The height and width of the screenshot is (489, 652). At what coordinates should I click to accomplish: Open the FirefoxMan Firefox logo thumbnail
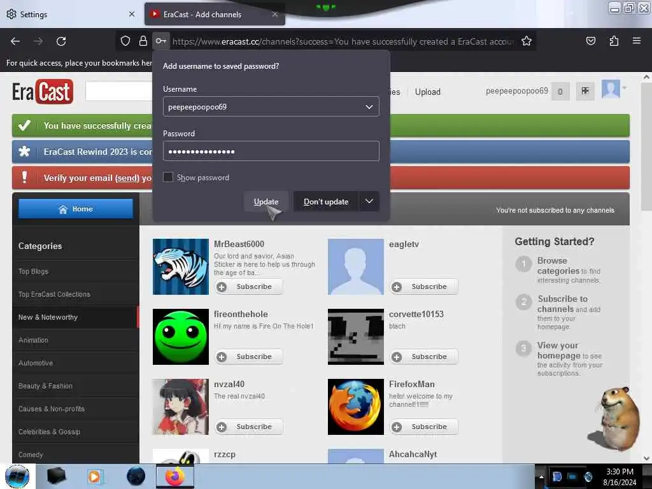(355, 407)
